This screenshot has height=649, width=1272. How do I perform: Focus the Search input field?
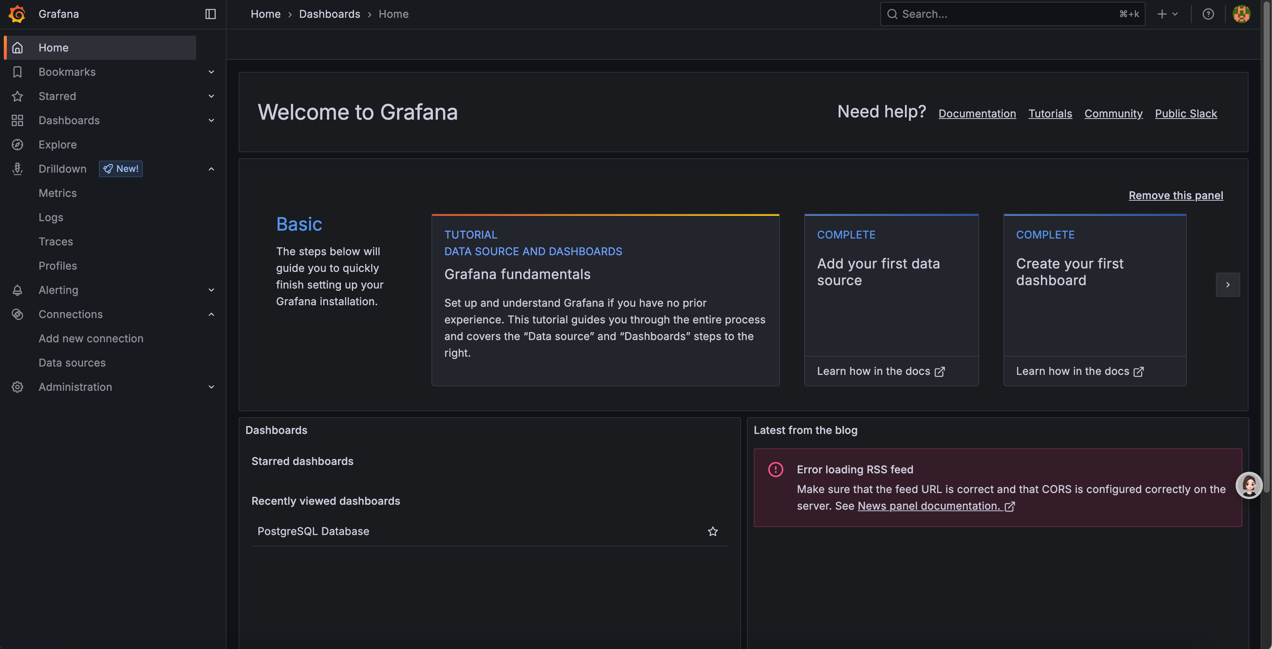(x=1012, y=14)
